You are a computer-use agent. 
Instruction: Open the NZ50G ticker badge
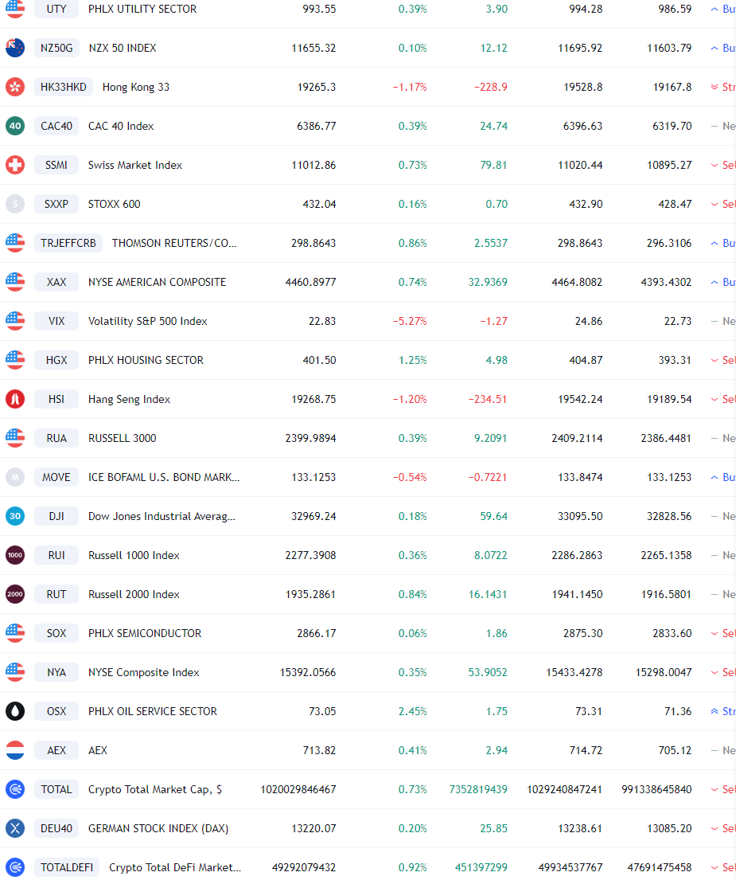[56, 48]
